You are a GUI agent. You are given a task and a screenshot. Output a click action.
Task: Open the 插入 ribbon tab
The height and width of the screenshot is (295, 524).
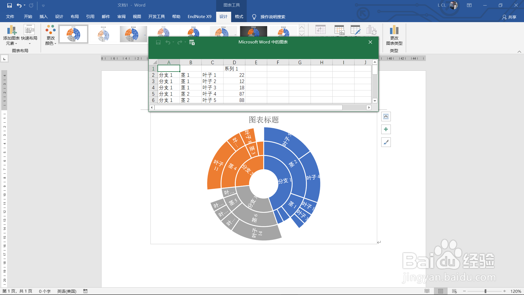43,17
